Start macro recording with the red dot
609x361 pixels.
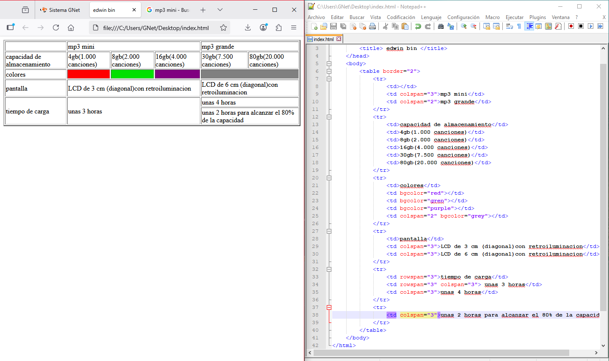[571, 26]
